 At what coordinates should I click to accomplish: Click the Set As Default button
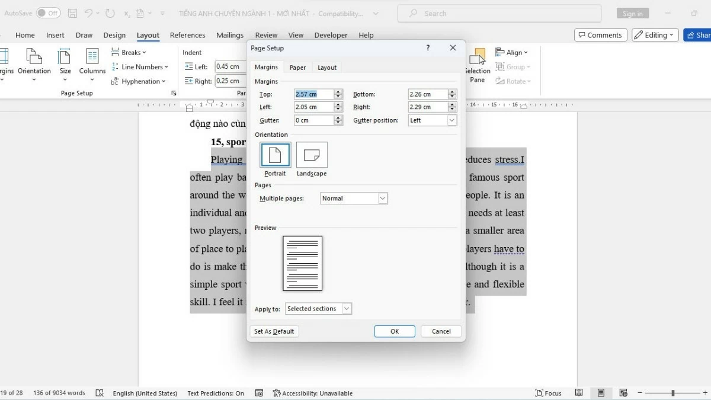(x=274, y=331)
